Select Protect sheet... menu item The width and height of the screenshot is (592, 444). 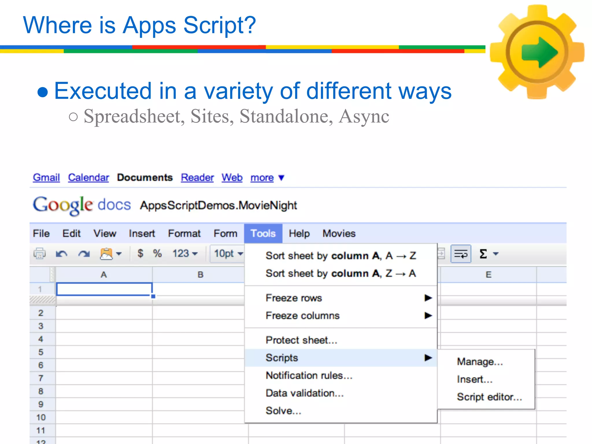pyautogui.click(x=341, y=340)
